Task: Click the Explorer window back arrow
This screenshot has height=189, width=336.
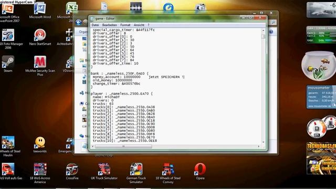Action: pos(79,22)
